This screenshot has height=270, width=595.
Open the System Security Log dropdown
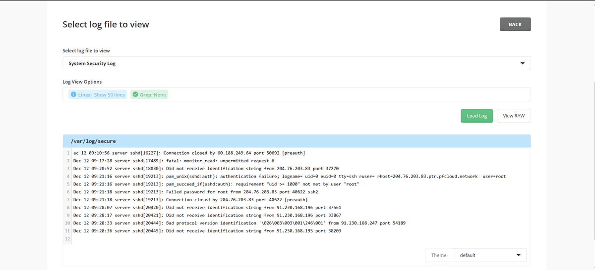pyautogui.click(x=296, y=63)
